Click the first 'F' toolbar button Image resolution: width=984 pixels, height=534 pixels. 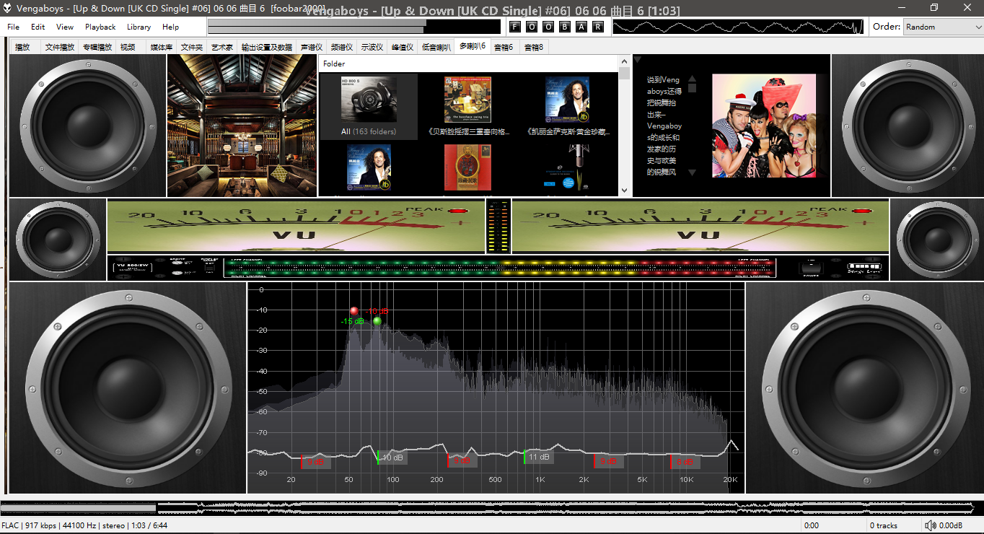click(x=514, y=27)
